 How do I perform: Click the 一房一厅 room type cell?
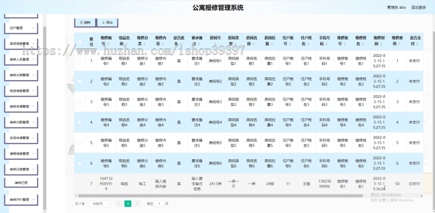point(233,184)
